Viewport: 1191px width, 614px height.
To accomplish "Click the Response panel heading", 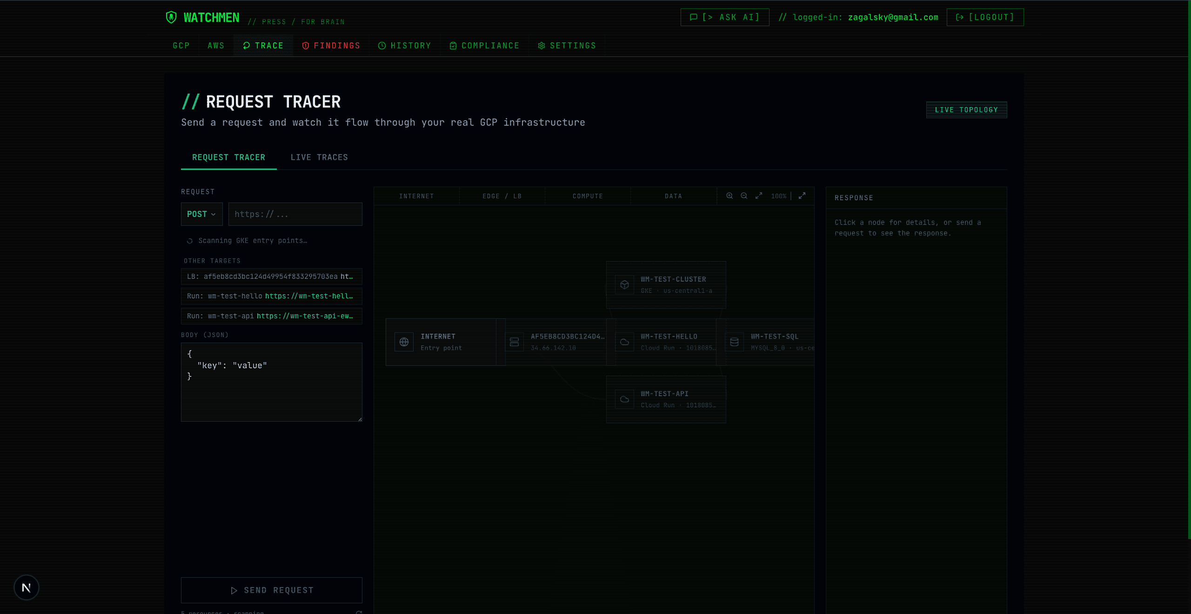I will (x=854, y=198).
